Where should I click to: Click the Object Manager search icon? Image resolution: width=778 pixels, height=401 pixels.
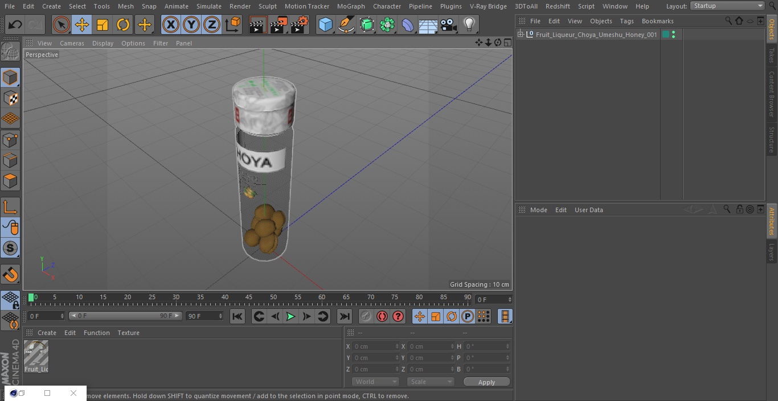tap(728, 21)
